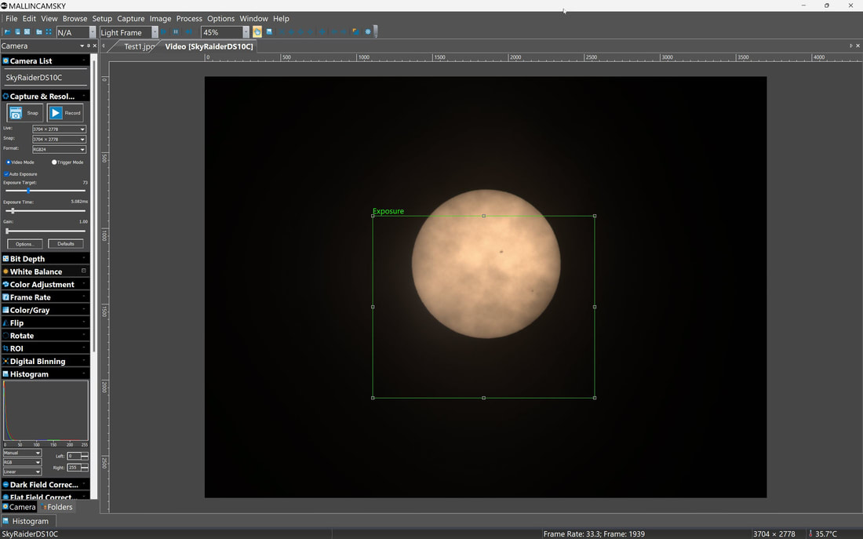The image size is (863, 539).
Task: Collapse the Histogram section
Action: point(84,373)
